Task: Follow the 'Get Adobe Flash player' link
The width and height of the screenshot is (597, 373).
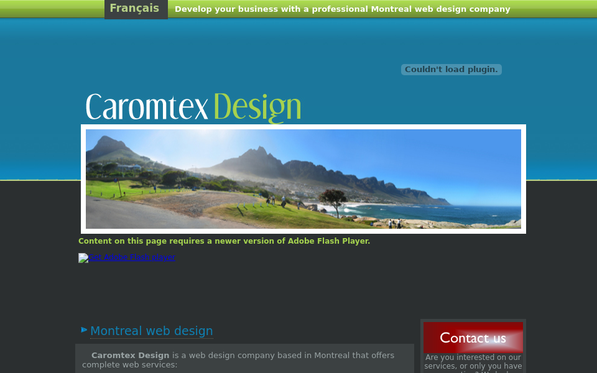Action: [131, 257]
